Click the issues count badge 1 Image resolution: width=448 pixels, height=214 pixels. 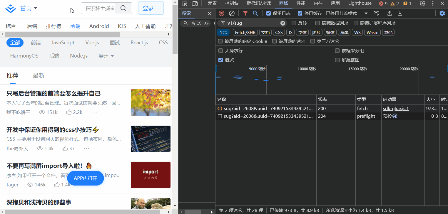click(407, 4)
